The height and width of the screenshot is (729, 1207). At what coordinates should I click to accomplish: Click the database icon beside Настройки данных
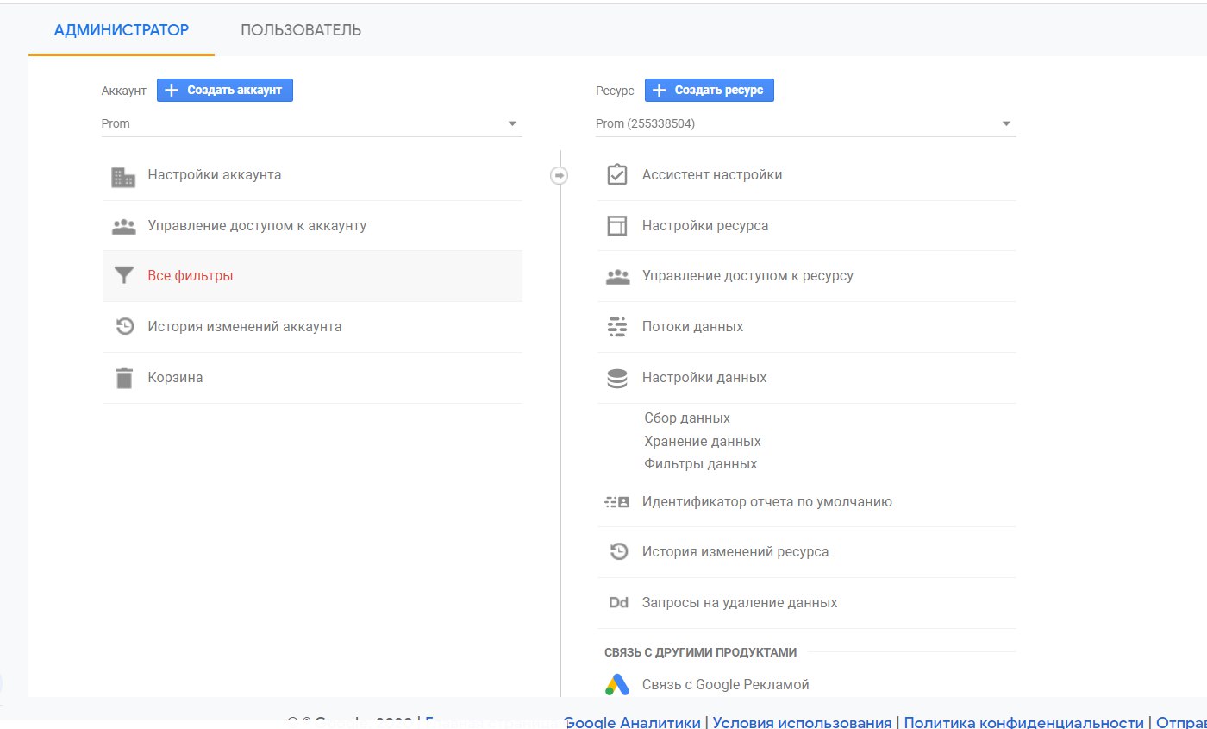pyautogui.click(x=617, y=378)
